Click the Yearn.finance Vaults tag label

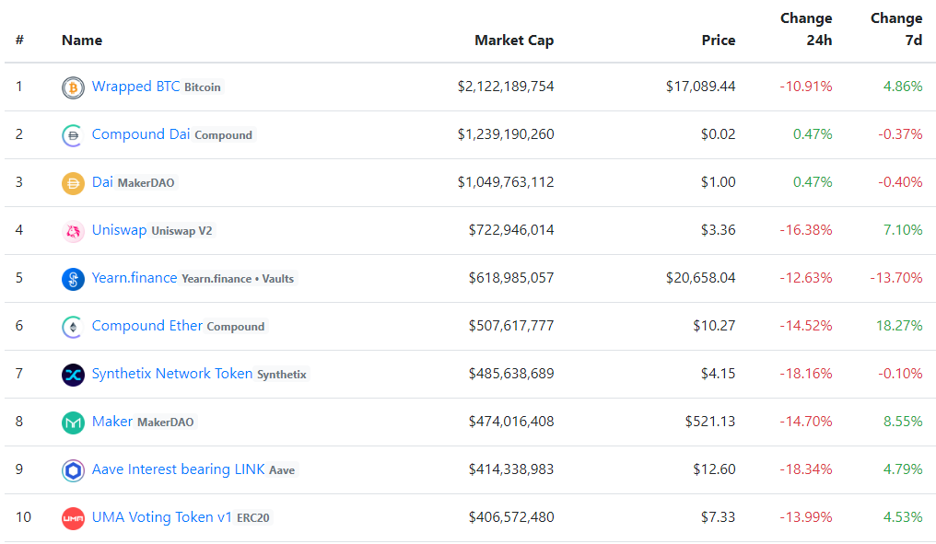[x=238, y=279]
